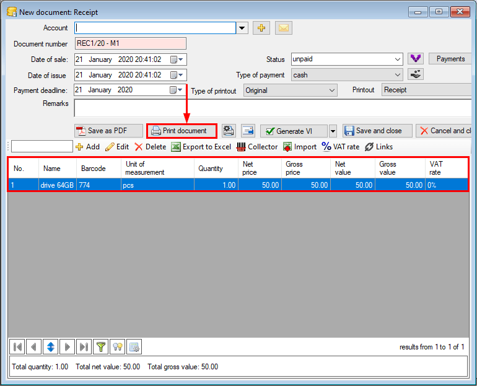Click the 'pcs' unit cell

point(157,185)
